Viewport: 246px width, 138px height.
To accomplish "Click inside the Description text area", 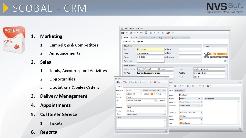I will (x=221, y=112).
